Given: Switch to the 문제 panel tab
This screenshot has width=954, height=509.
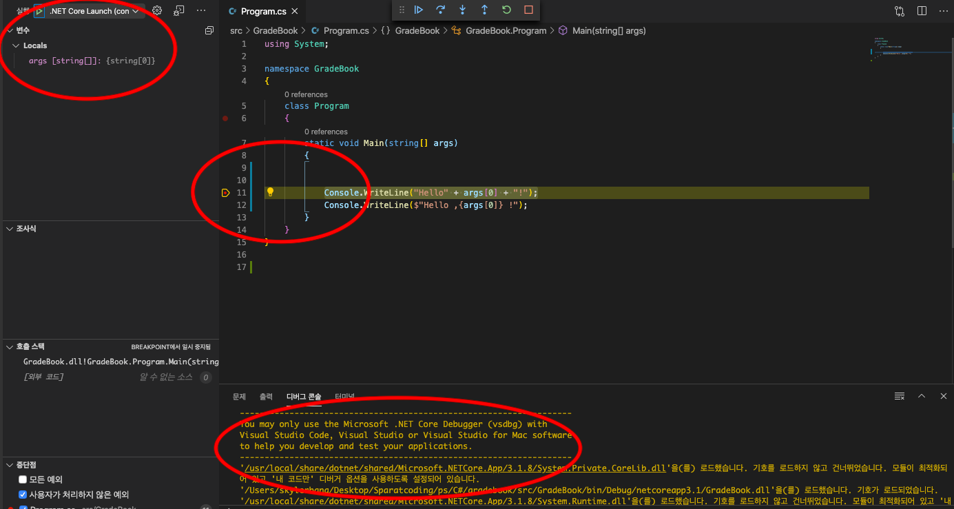Looking at the screenshot, I should pos(239,397).
